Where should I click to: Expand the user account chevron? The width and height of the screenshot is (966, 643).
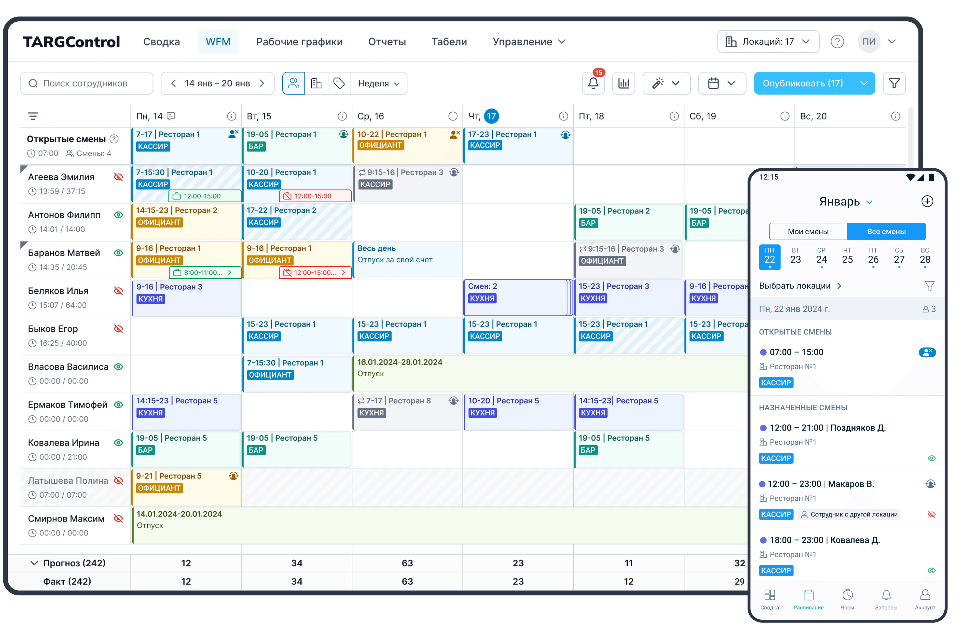[892, 41]
